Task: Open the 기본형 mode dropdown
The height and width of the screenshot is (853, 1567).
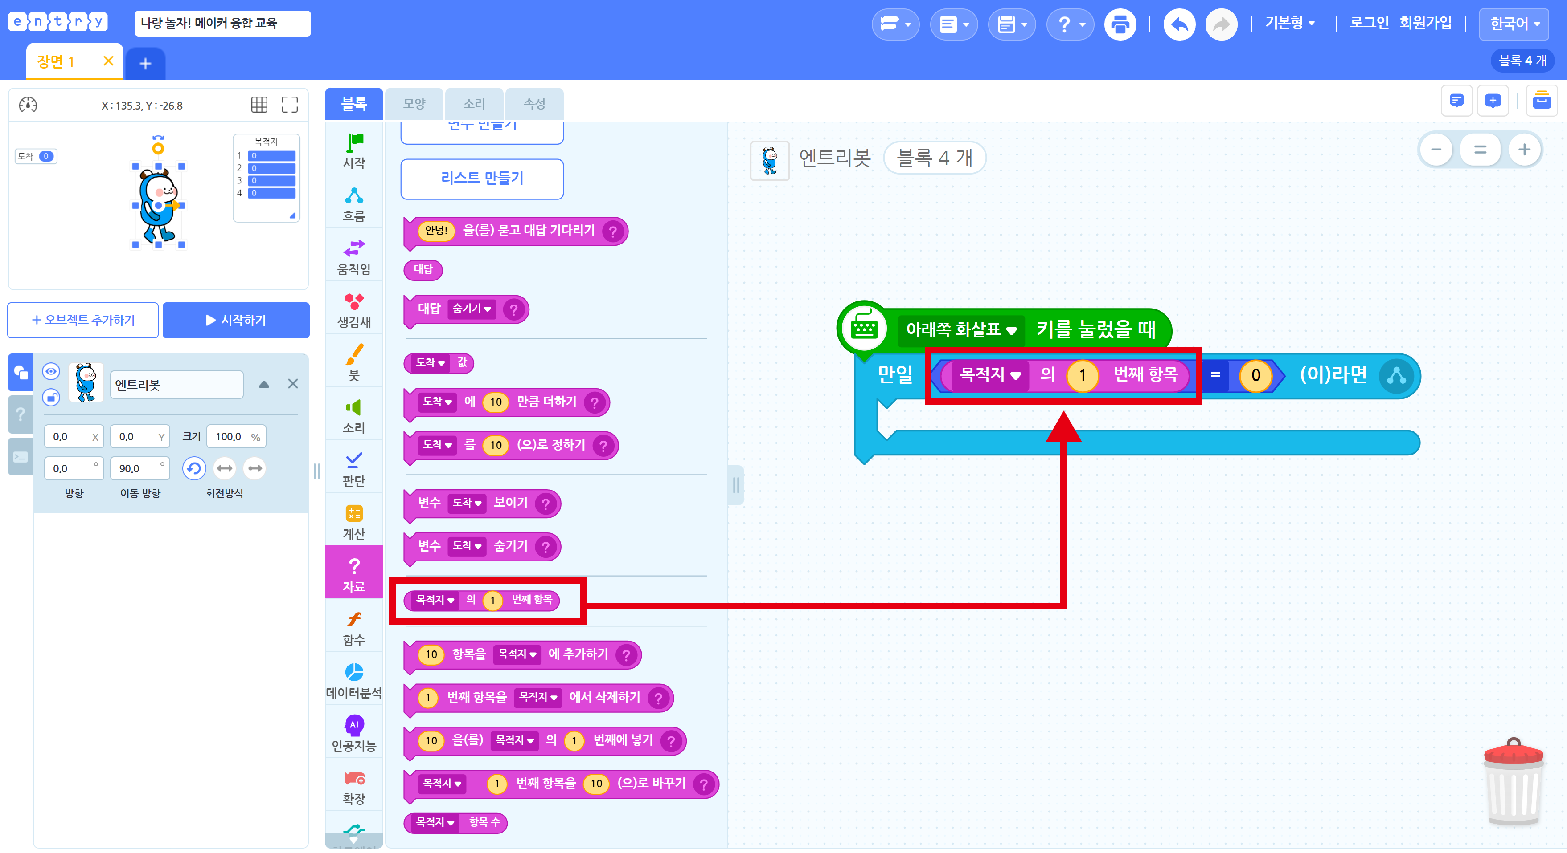Action: [x=1290, y=23]
